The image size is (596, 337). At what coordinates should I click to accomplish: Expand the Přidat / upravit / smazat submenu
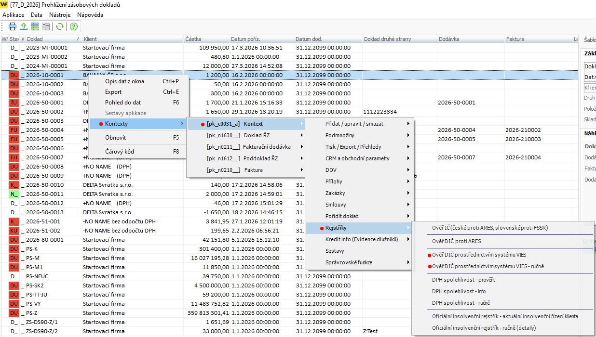354,124
